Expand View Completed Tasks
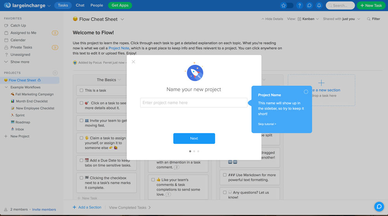 tap(130, 207)
